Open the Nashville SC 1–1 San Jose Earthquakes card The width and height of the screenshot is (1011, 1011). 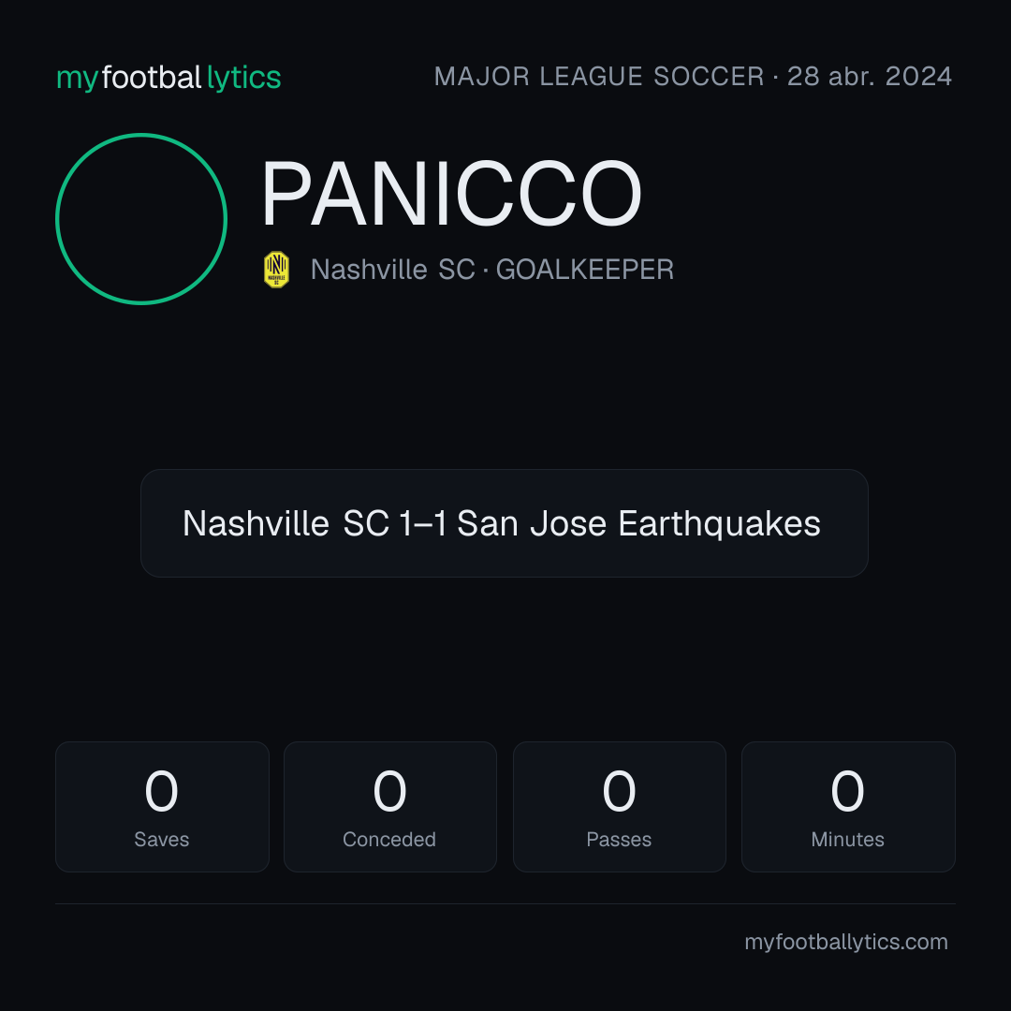coord(505,523)
